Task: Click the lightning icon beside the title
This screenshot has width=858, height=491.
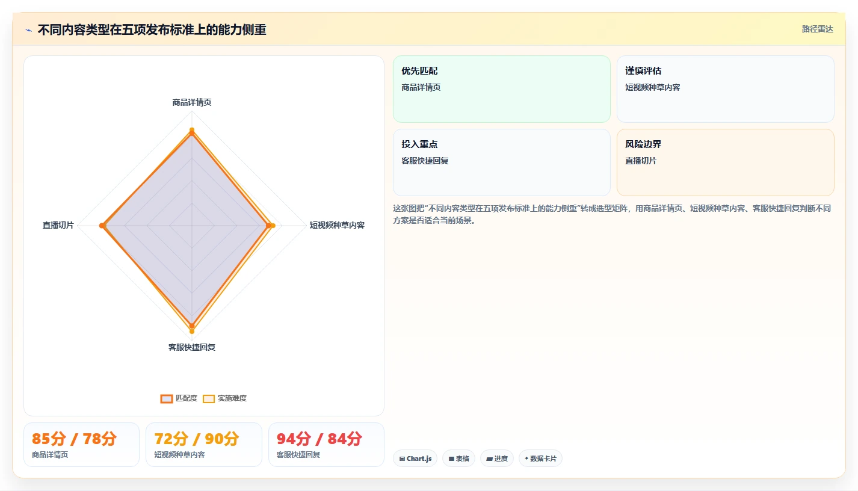Action: (28, 29)
